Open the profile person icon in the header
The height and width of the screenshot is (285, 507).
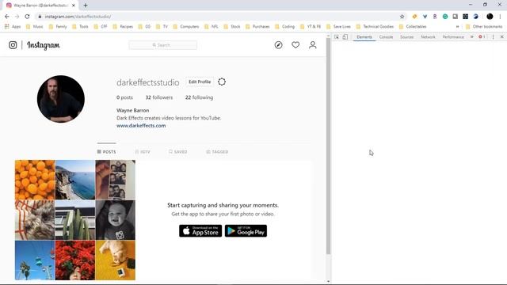313,45
